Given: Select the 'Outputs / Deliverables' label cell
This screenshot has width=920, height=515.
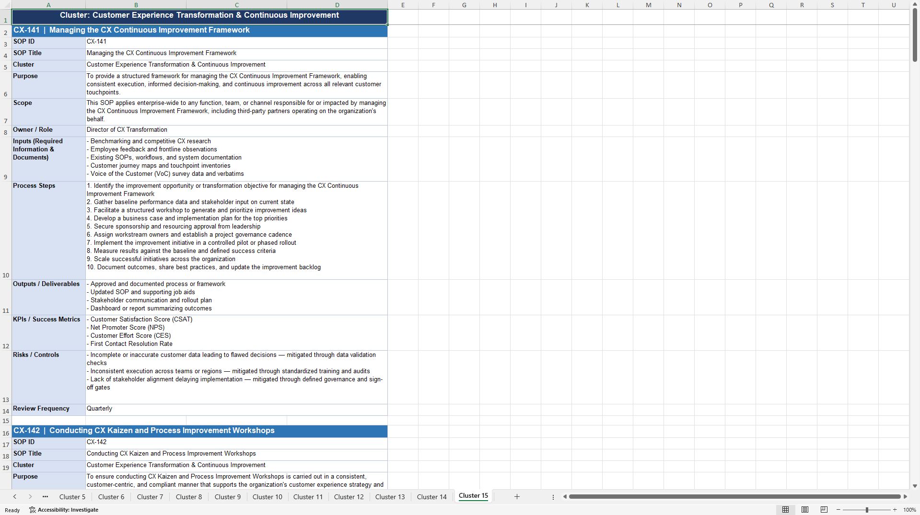Looking at the screenshot, I should [48, 297].
